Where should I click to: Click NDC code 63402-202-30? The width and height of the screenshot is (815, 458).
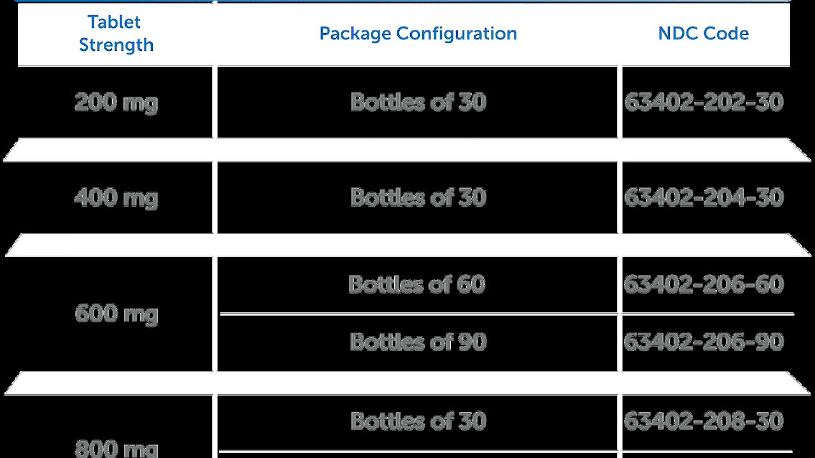tap(704, 102)
